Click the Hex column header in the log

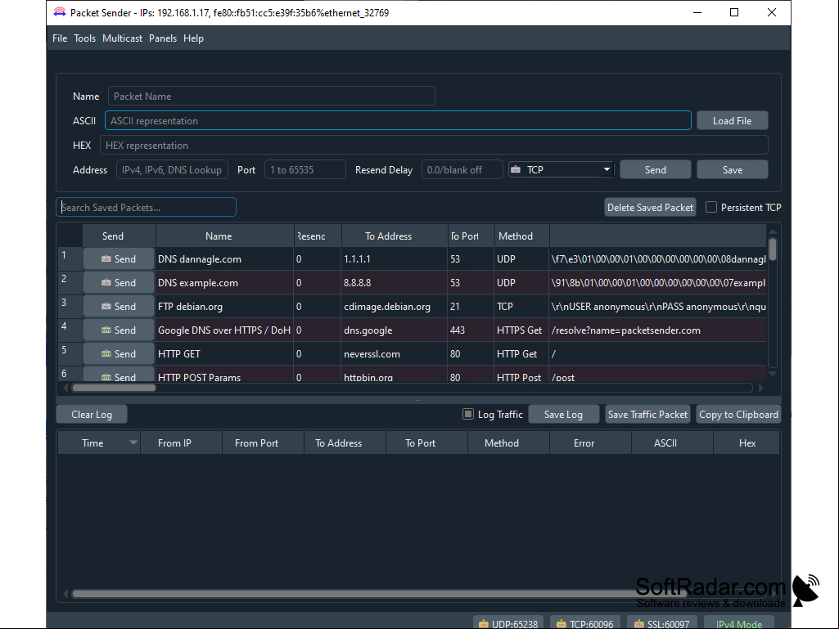tap(747, 443)
